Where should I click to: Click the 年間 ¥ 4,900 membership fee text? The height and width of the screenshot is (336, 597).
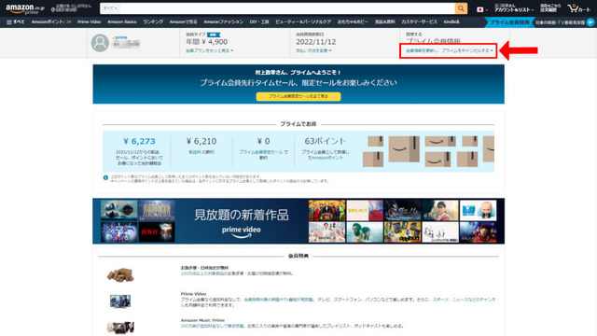tap(207, 42)
